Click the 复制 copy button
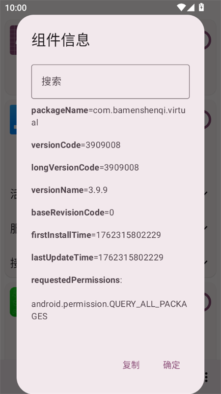This screenshot has width=221, height=394. pyautogui.click(x=131, y=365)
